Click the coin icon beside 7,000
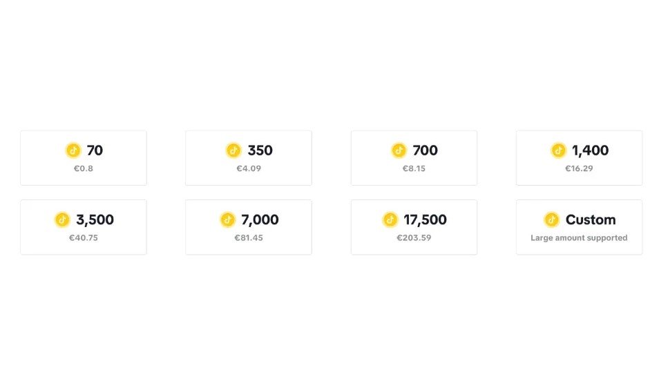Image resolution: width=668 pixels, height=392 pixels. (x=227, y=219)
